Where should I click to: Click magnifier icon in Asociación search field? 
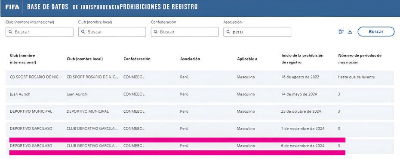click(x=228, y=32)
